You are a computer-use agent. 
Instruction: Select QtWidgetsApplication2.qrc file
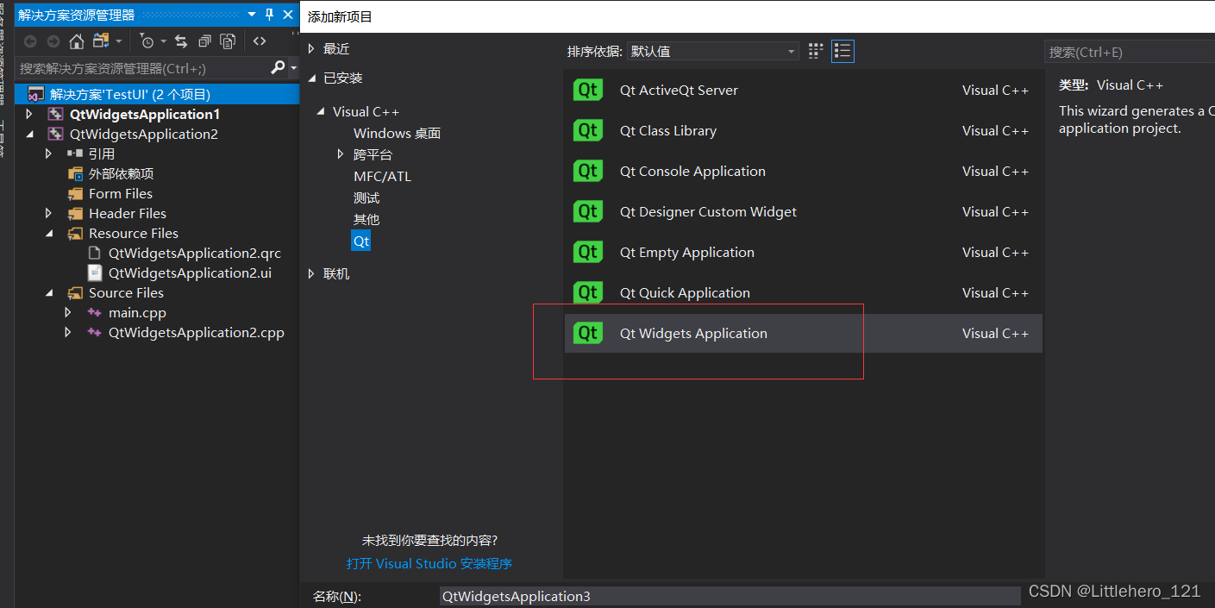(x=195, y=253)
